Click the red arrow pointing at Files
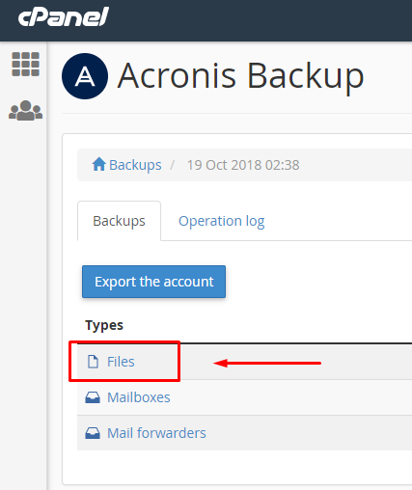412x490 pixels. pyautogui.click(x=267, y=364)
